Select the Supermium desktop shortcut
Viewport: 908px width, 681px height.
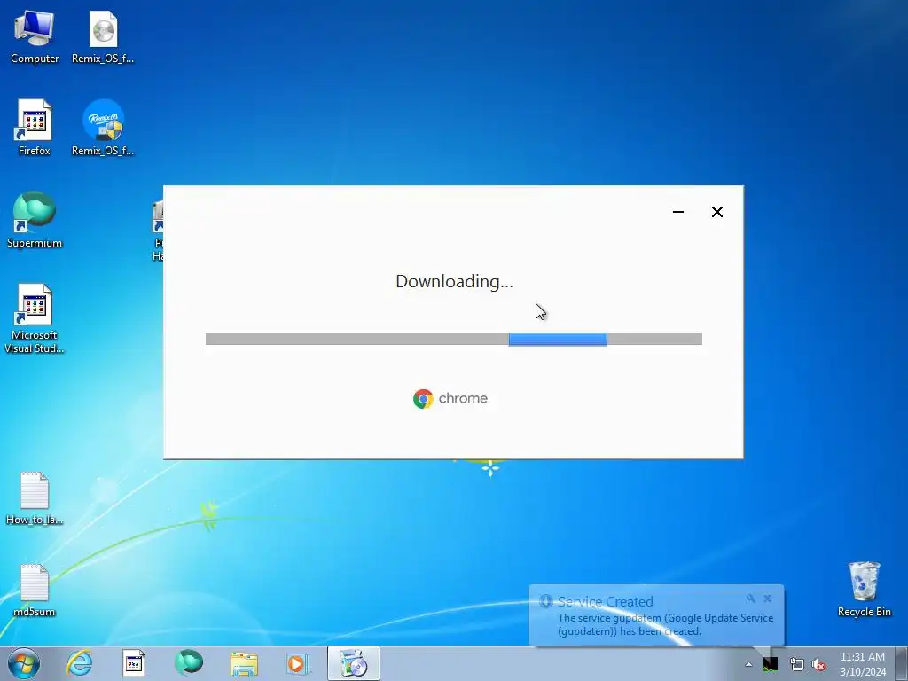pyautogui.click(x=35, y=220)
